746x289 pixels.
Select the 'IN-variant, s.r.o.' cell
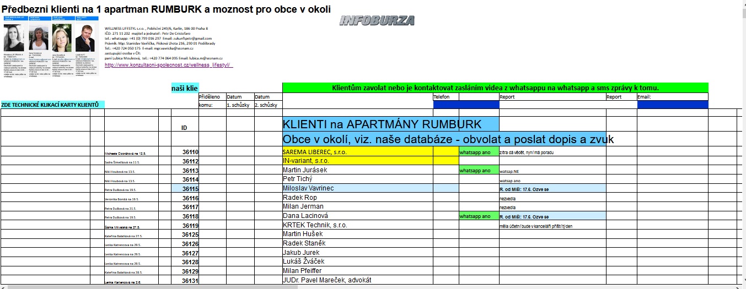[x=358, y=161]
